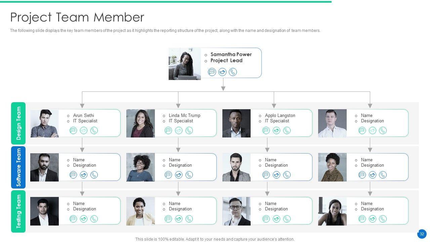Click Applo Langston's profile photo
This screenshot has height=242, width=430.
coord(236,123)
